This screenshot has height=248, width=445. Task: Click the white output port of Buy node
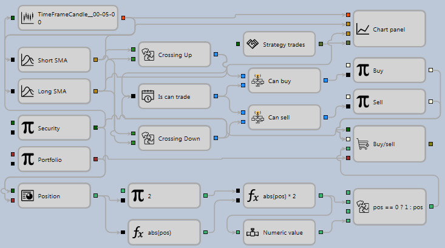point(431,70)
